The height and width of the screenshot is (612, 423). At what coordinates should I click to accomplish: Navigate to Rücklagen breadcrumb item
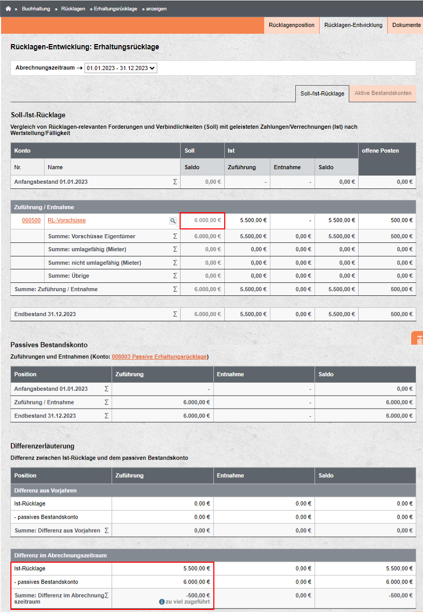(x=73, y=9)
